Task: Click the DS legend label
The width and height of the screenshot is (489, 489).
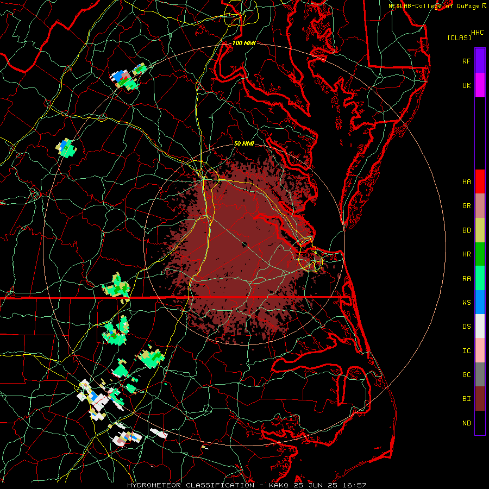Action: [x=467, y=326]
